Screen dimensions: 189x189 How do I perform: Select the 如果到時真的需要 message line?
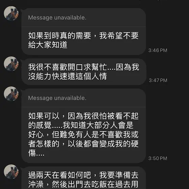click(x=83, y=36)
